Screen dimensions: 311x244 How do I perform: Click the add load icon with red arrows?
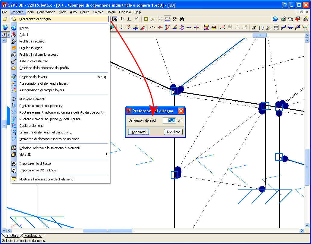tap(223, 27)
